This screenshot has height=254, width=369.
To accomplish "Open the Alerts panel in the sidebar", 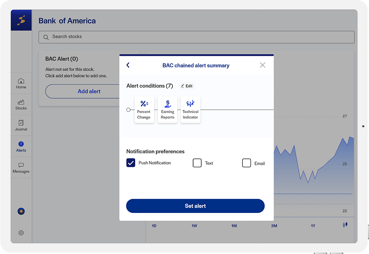I will coord(21,146).
